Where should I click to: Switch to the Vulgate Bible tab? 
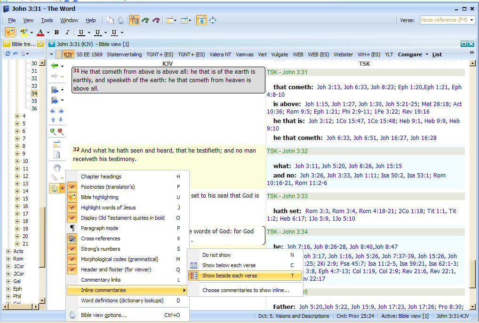click(279, 54)
